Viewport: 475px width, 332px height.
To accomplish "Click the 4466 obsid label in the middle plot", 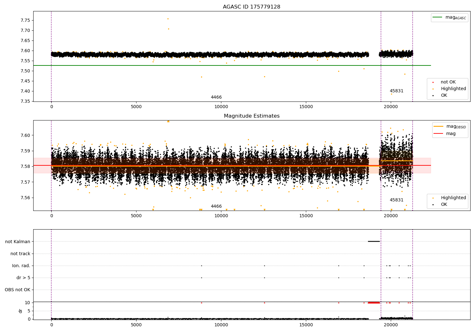I will point(216,206).
